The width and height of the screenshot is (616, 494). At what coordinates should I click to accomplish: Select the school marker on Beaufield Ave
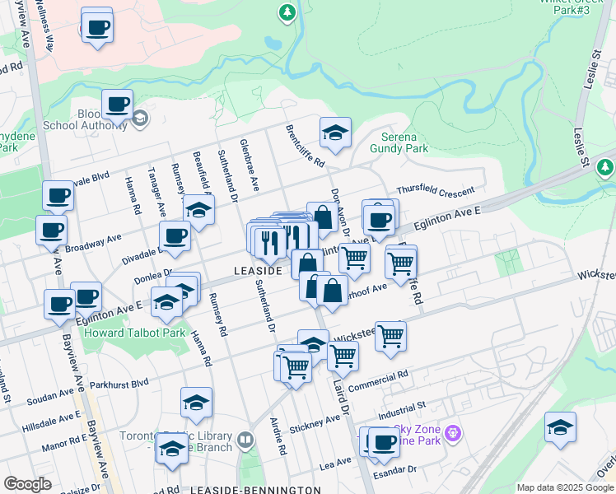198,210
